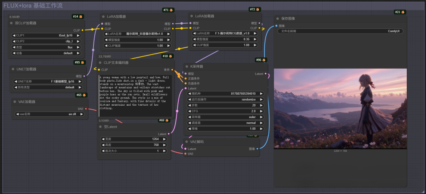The width and height of the screenshot is (426, 194).
Task: Open the vae名称 ae.sft combo
Action: pos(49,114)
